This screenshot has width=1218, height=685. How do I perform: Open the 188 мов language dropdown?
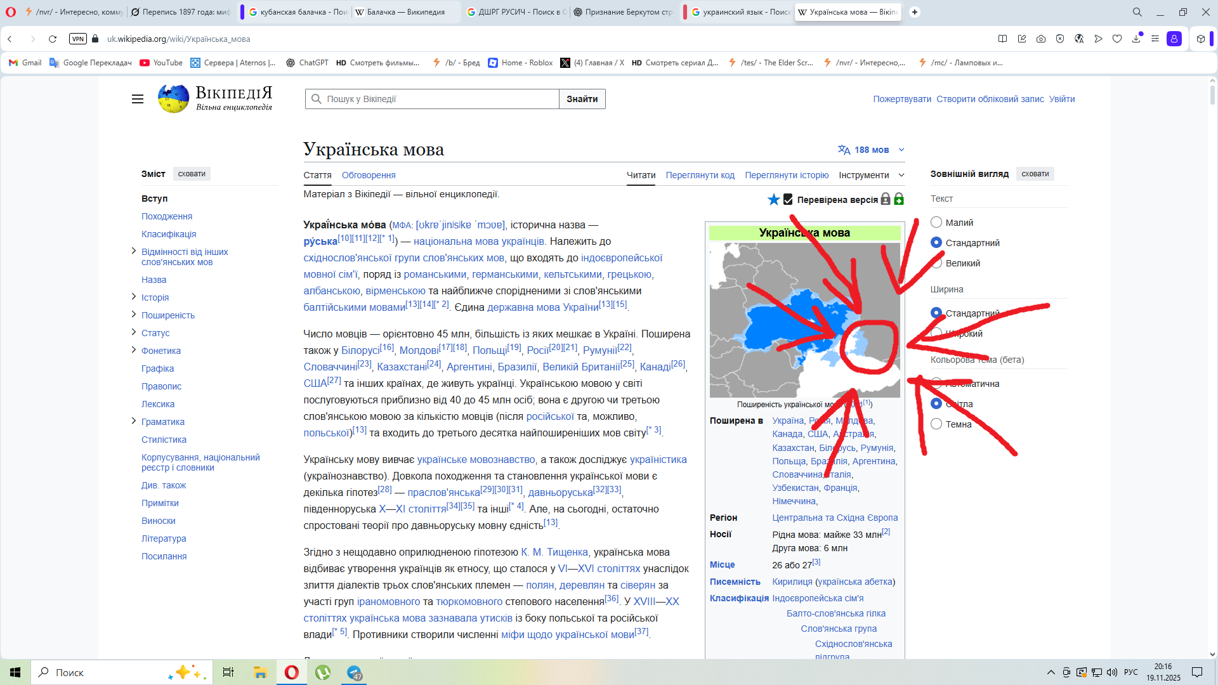(x=872, y=150)
